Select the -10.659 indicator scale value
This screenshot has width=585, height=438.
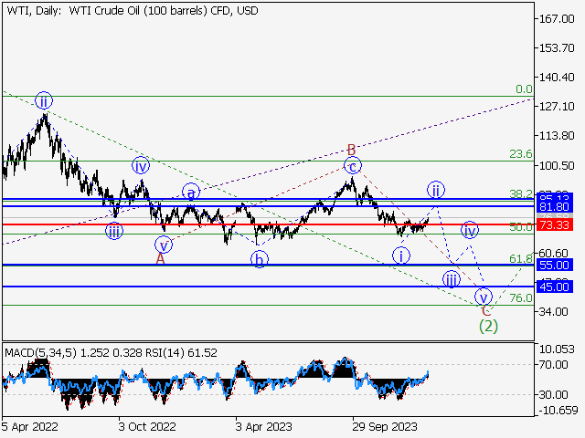point(558,410)
